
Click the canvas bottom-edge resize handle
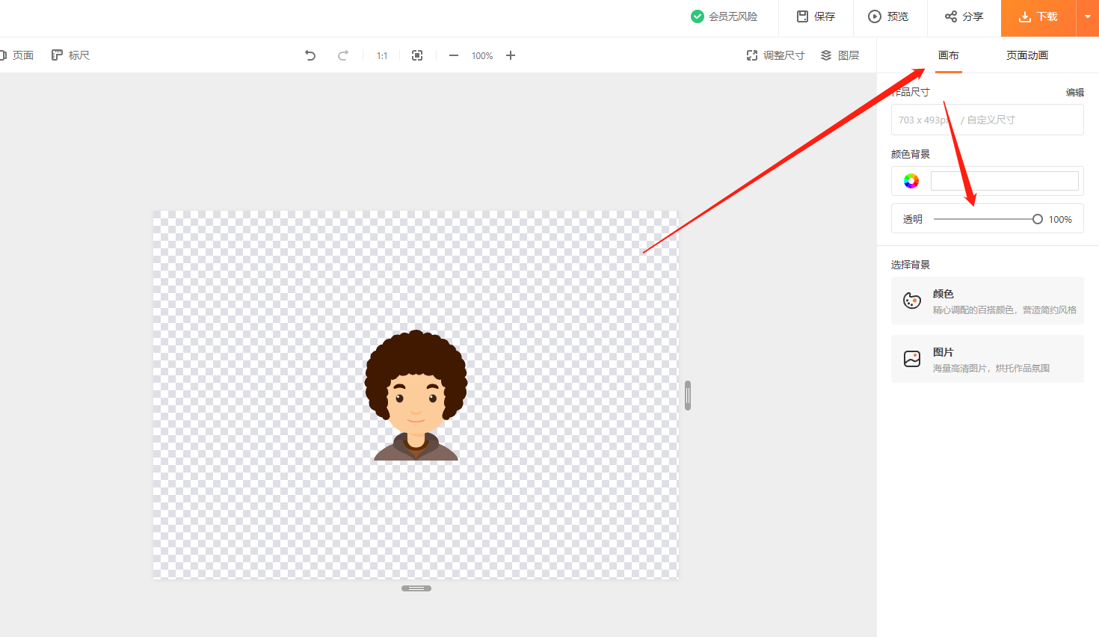(416, 588)
